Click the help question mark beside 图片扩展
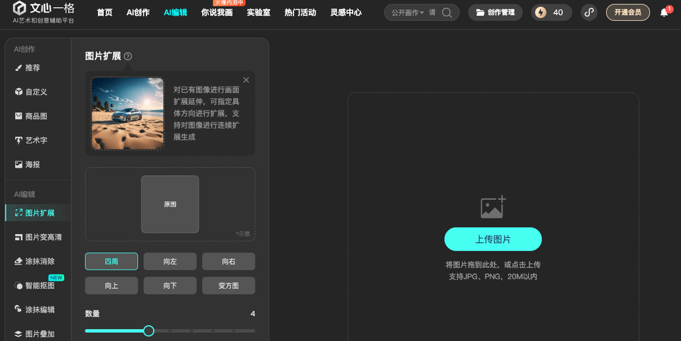Viewport: 681px width, 341px height. [127, 56]
